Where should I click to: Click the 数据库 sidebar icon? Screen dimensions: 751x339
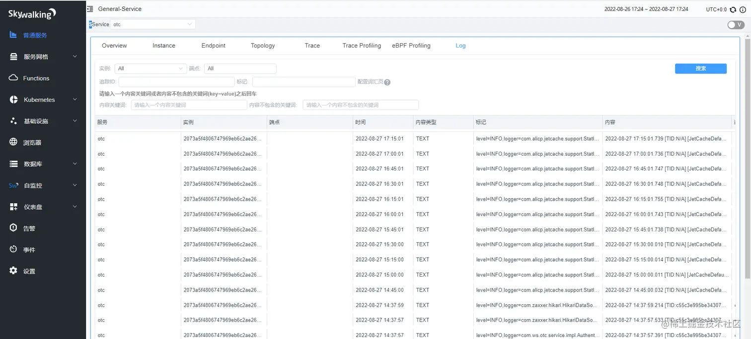click(13, 164)
